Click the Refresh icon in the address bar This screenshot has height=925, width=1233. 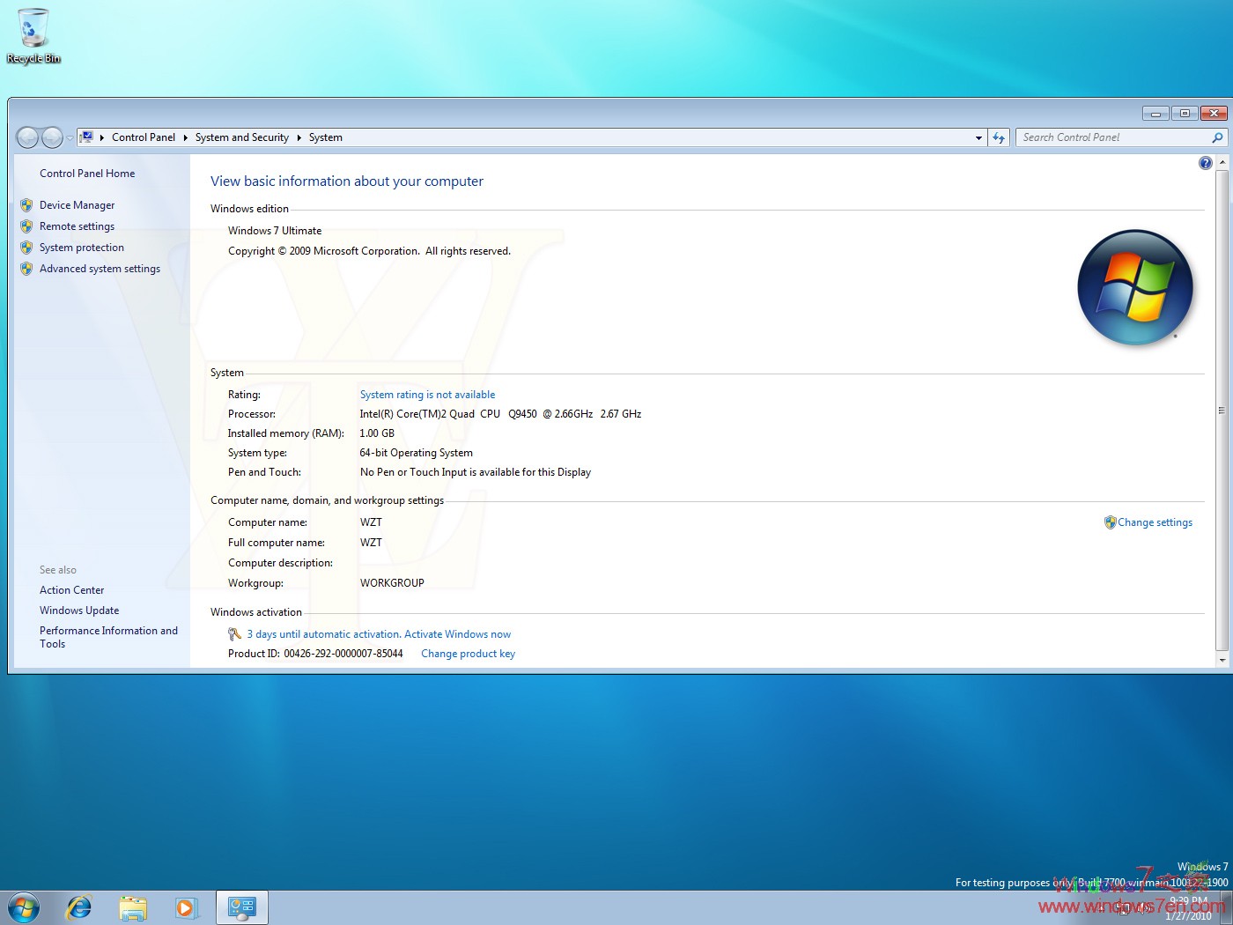(x=999, y=137)
